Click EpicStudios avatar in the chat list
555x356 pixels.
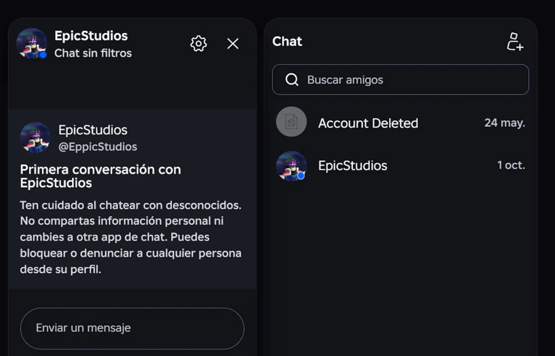(291, 166)
